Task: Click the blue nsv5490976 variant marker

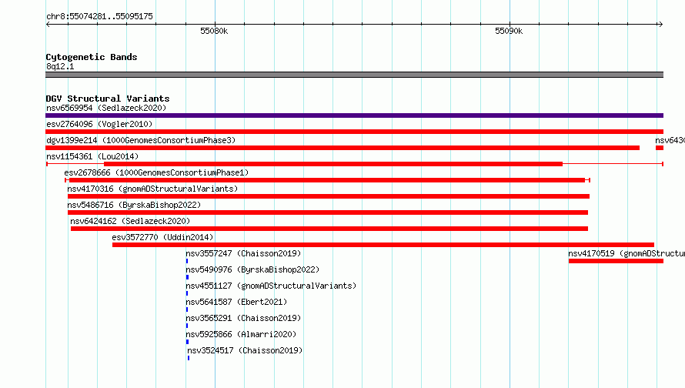Action: tap(188, 277)
